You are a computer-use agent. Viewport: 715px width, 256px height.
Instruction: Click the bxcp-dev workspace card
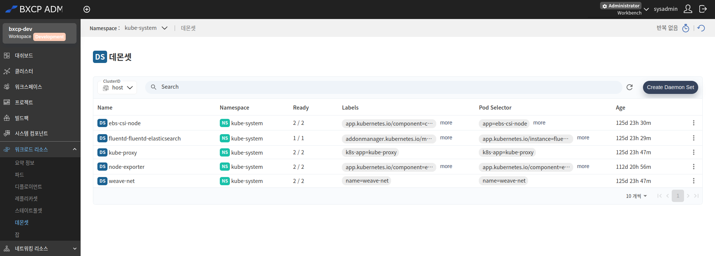point(40,33)
